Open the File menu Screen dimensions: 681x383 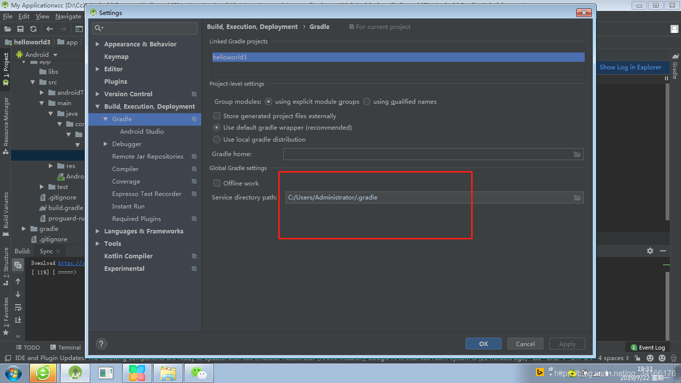click(x=7, y=16)
